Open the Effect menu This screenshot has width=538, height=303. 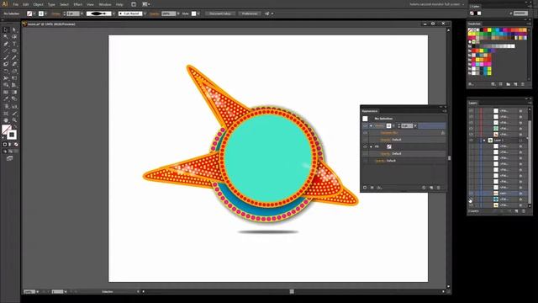(78, 4)
